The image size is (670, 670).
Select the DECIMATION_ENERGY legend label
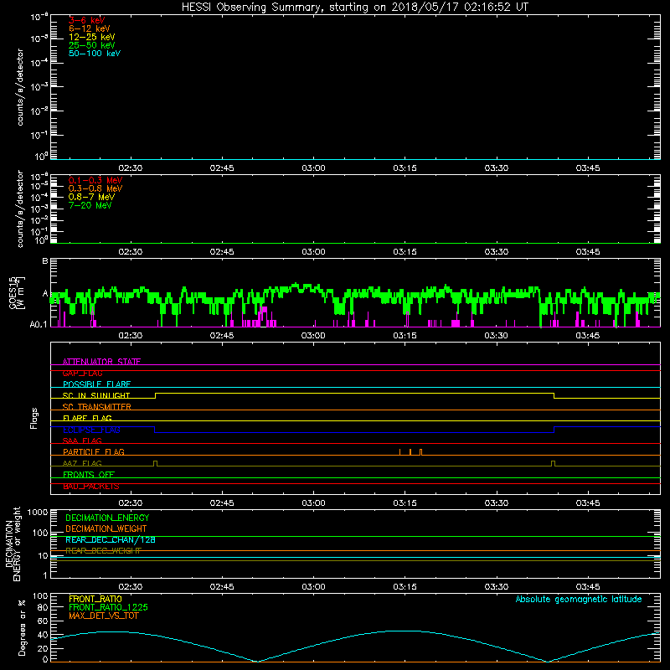pos(107,518)
